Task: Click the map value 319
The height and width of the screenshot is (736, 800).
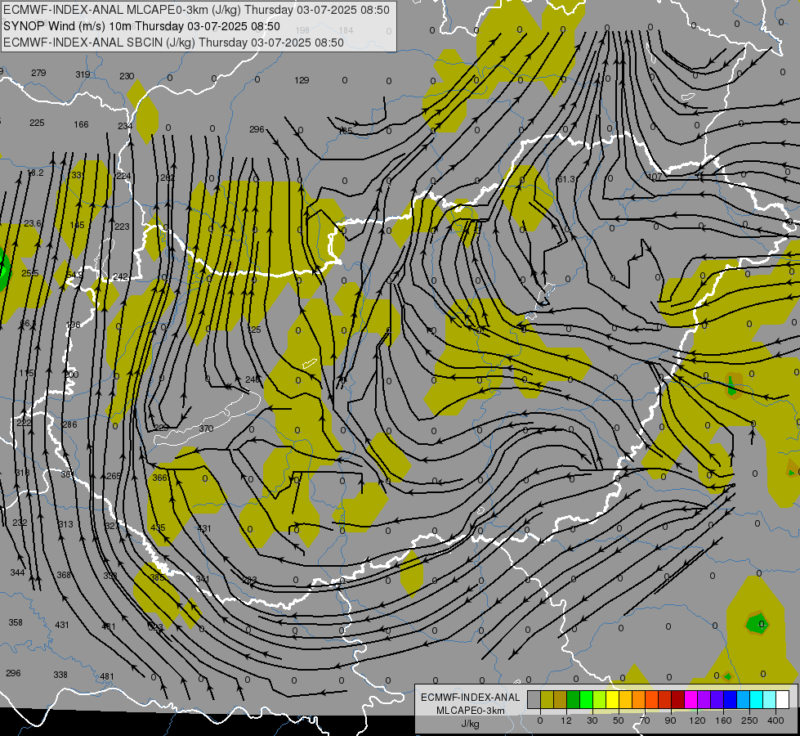Action: [83, 74]
